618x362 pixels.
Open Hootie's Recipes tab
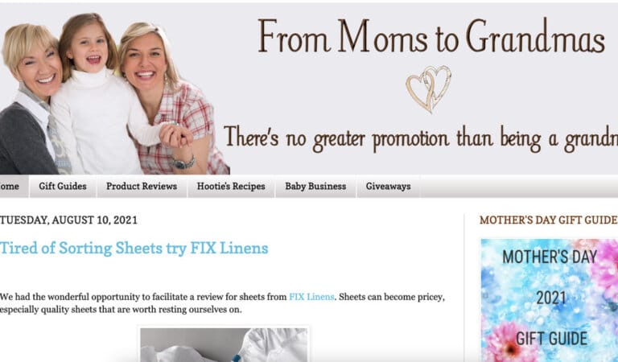(231, 187)
